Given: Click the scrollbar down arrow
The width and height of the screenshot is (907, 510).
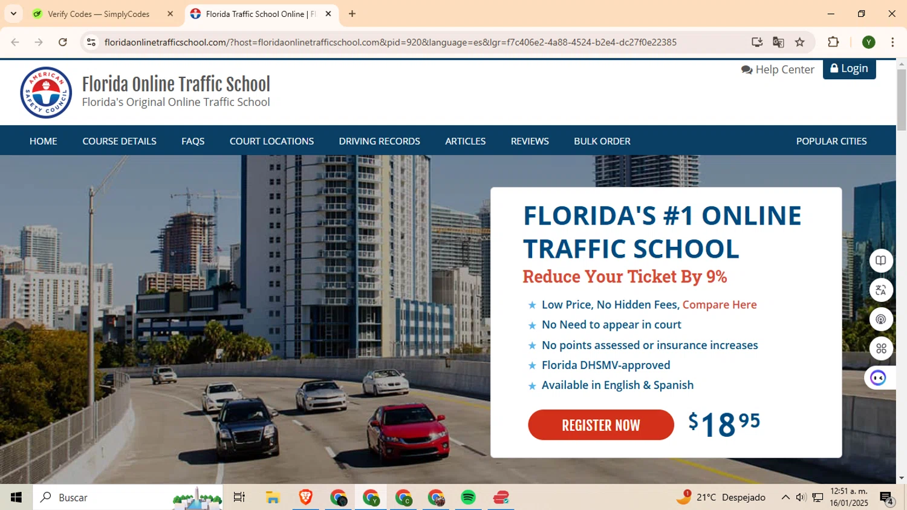Looking at the screenshot, I should tap(902, 478).
